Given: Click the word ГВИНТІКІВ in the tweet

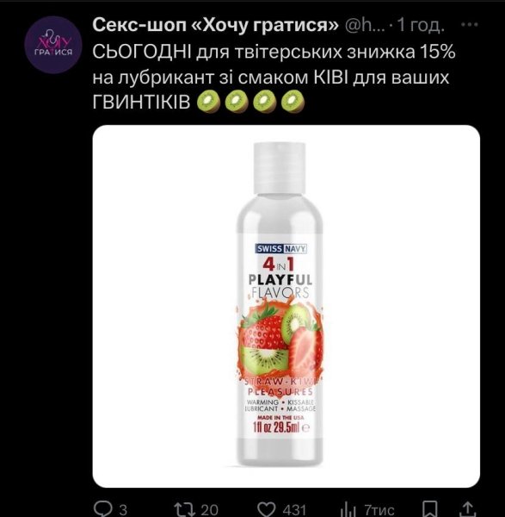Looking at the screenshot, I should pos(142,102).
